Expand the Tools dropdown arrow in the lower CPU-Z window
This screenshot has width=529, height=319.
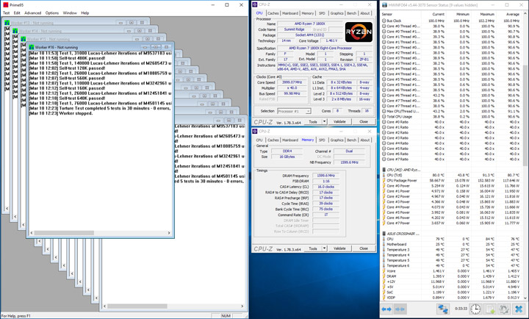point(325,249)
